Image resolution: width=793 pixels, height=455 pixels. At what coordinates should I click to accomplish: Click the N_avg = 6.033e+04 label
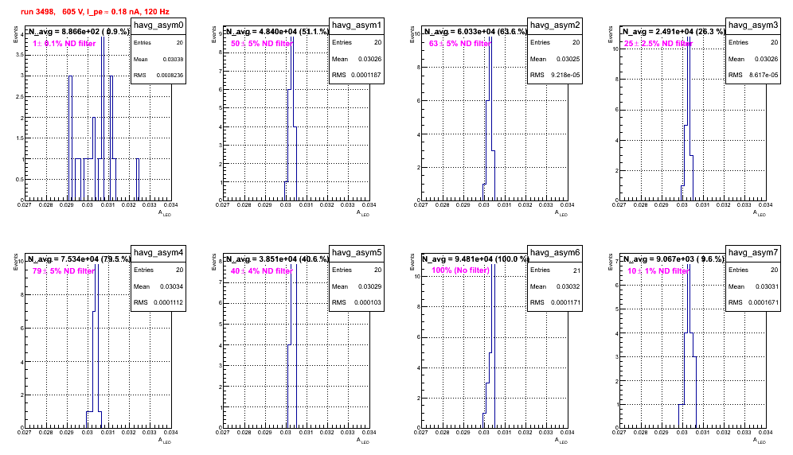[475, 31]
